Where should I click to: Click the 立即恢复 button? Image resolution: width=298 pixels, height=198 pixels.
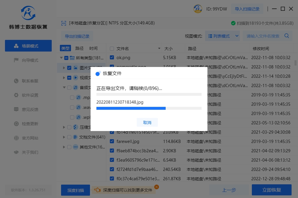click(271, 190)
